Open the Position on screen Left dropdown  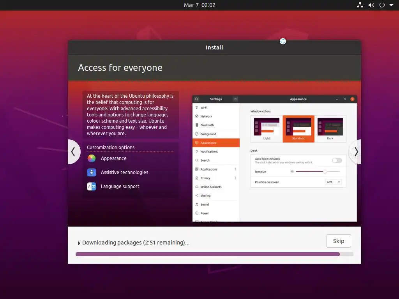click(x=334, y=182)
